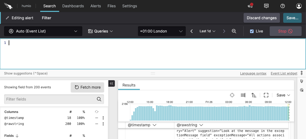
Task: Switch to the Dashboards tab
Action: pos(73,6)
